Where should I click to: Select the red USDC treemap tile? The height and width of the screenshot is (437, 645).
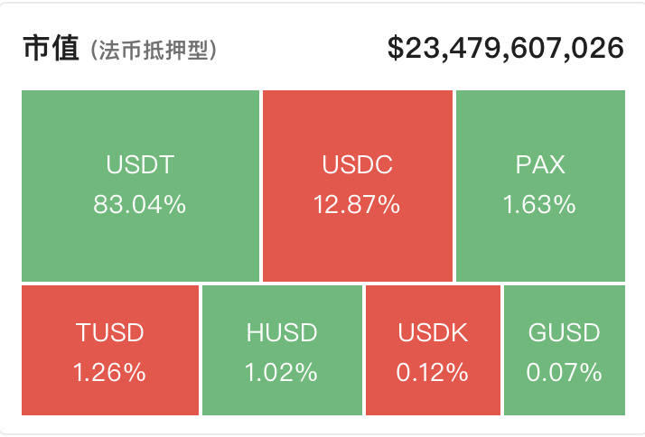[358, 186]
